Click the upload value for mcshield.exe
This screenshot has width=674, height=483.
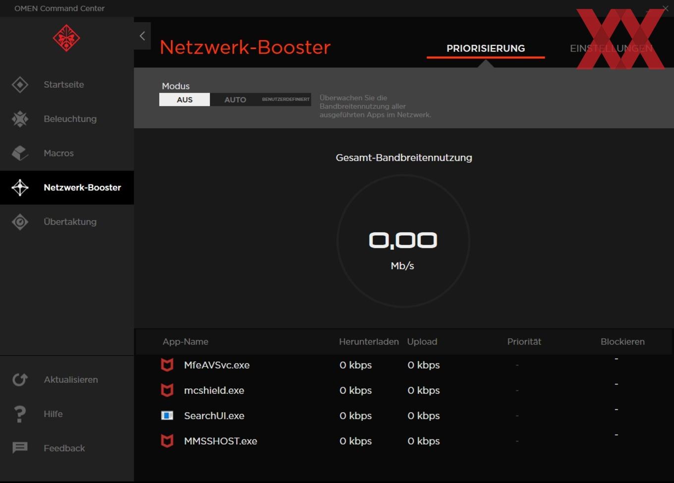point(424,390)
